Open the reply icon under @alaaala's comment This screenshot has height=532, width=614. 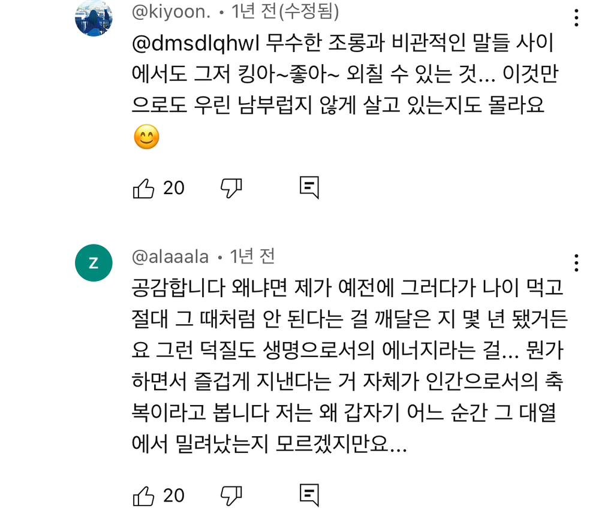(309, 495)
